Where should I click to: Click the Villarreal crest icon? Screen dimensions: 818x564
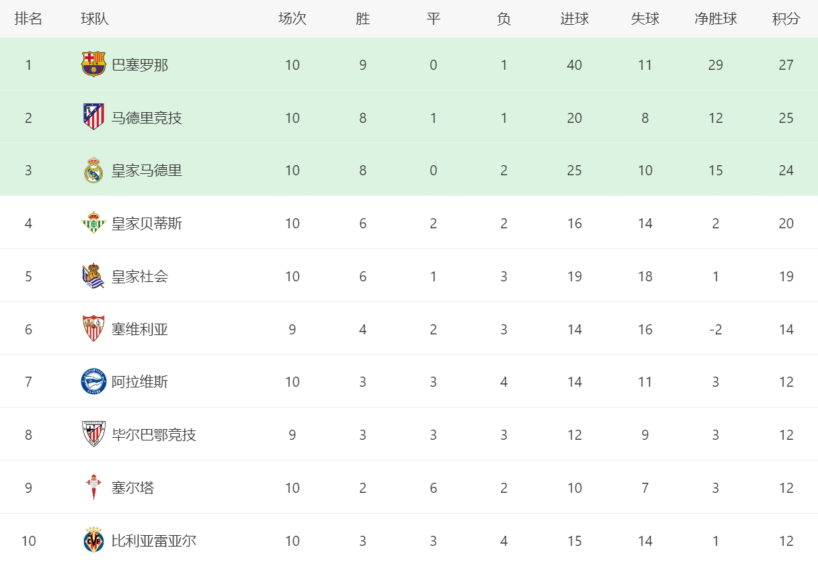click(x=93, y=540)
